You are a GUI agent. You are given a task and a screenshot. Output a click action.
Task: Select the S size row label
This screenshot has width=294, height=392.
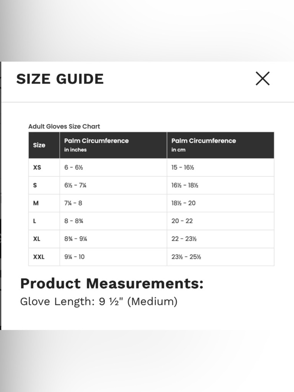pos(35,185)
